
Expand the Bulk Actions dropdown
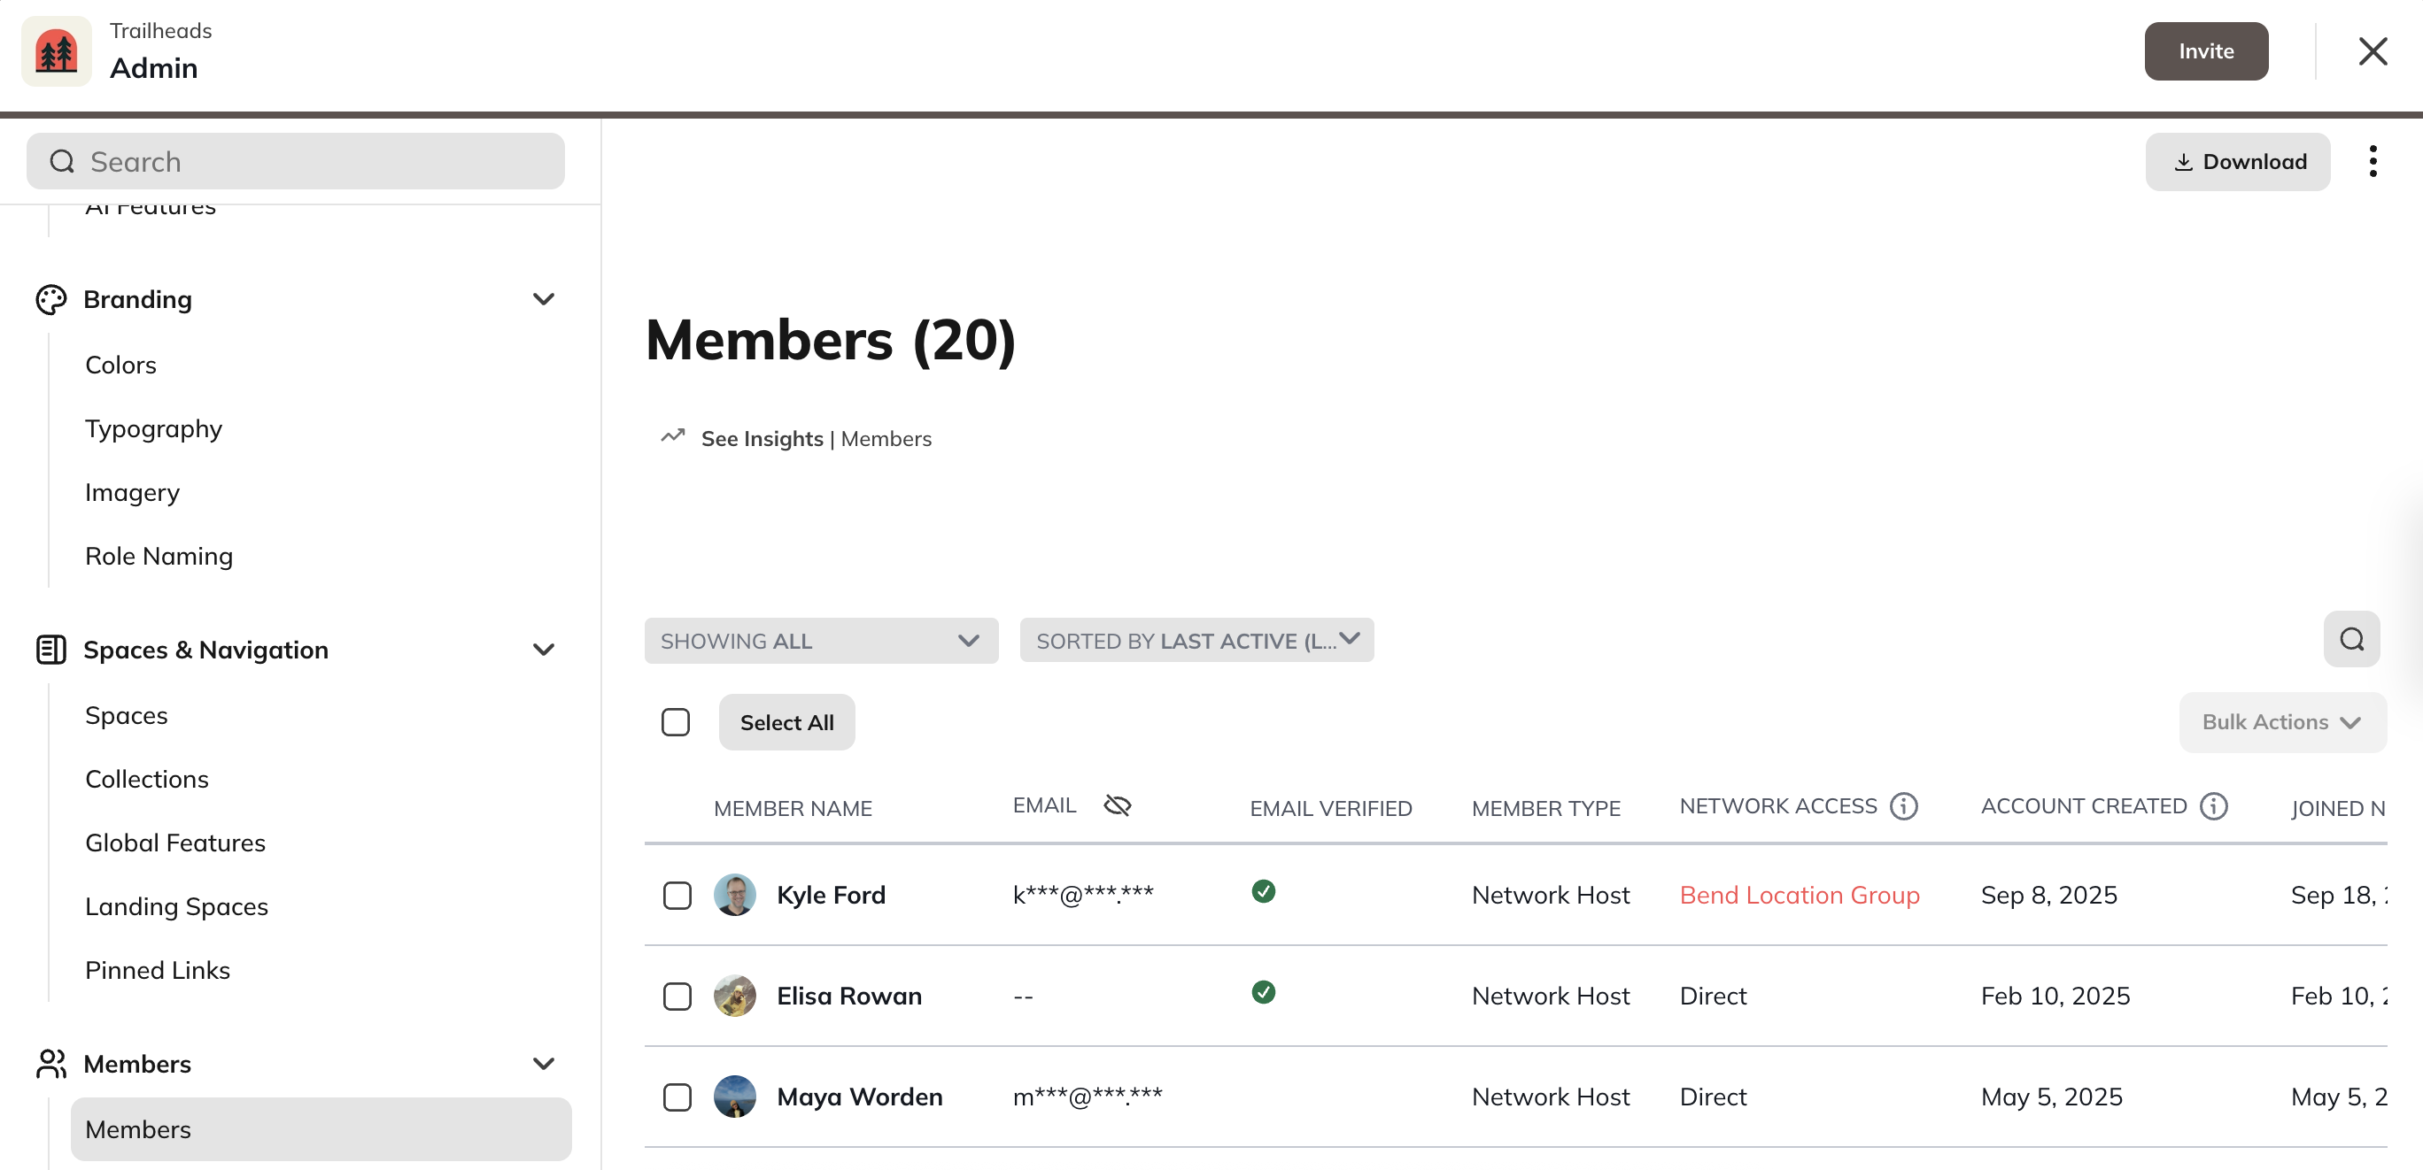click(x=2281, y=721)
